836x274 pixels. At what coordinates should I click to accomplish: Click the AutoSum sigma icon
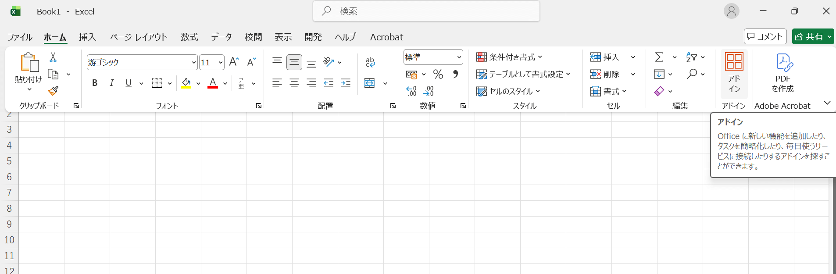click(x=659, y=57)
